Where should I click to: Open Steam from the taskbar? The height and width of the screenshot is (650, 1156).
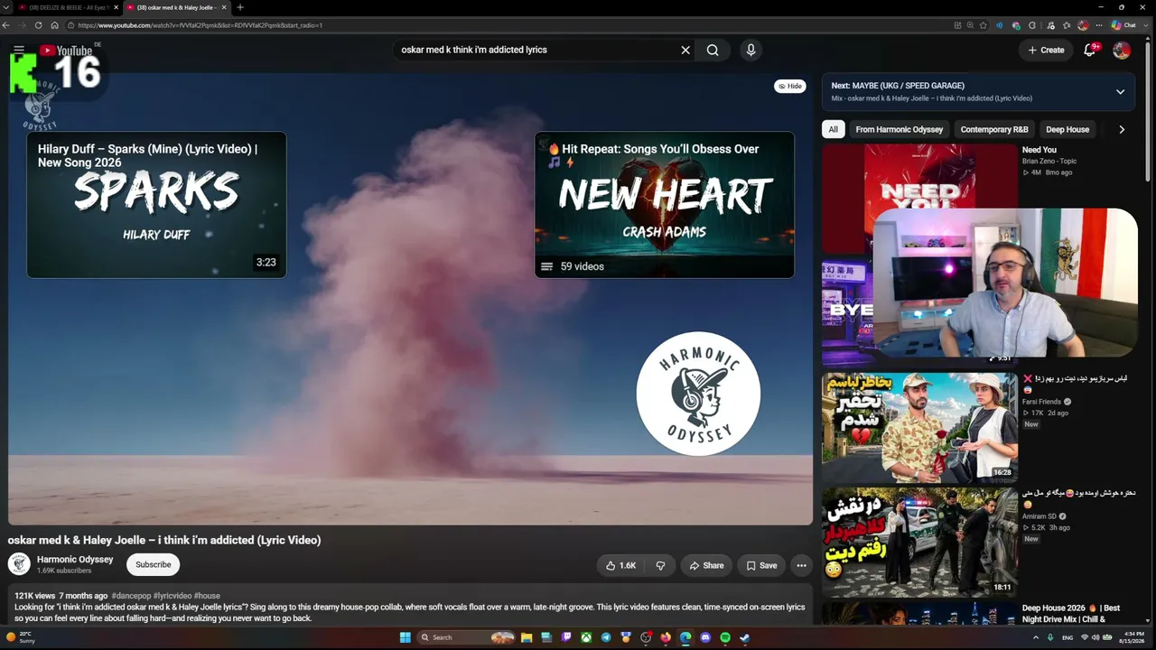[x=745, y=637]
